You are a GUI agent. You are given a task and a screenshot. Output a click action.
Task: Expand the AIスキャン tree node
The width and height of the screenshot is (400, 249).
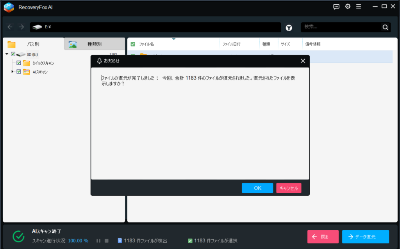click(x=12, y=72)
